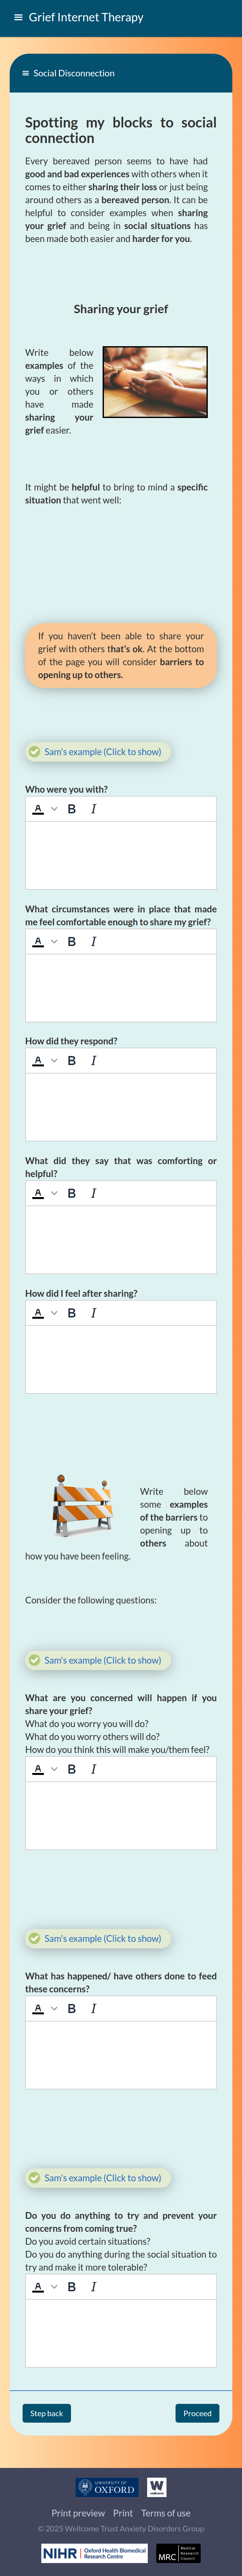Open the Social Disconnection section menu
The width and height of the screenshot is (242, 2576).
[26, 73]
